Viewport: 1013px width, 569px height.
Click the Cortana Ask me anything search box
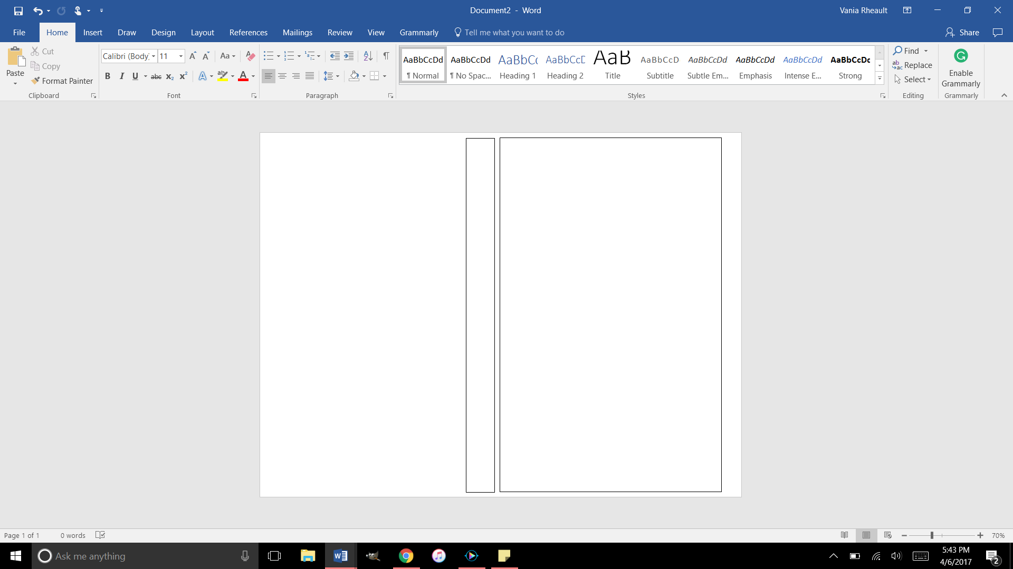point(145,556)
